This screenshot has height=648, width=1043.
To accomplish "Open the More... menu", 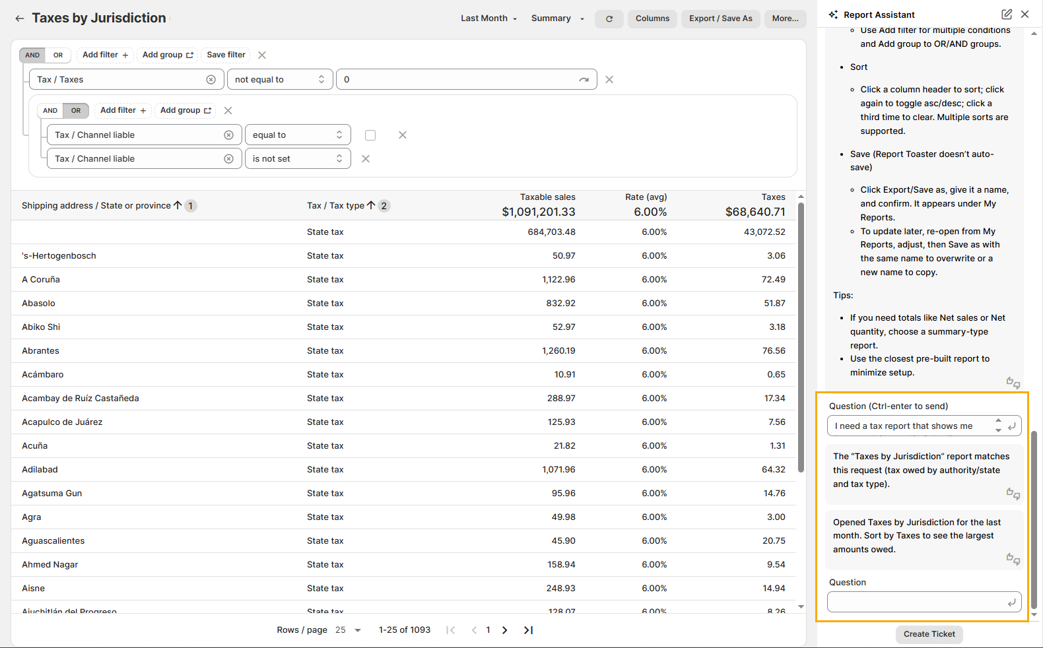I will pos(785,18).
